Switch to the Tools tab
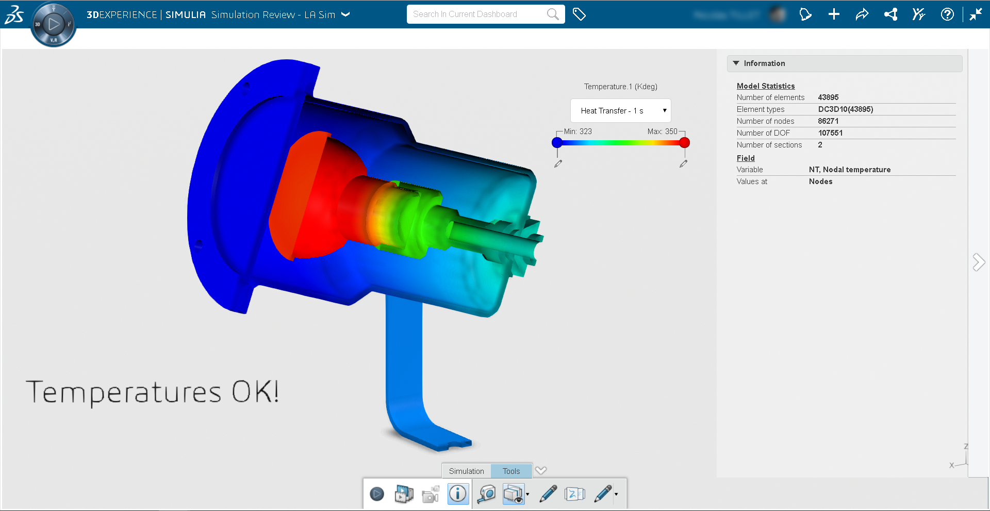The image size is (990, 511). point(511,471)
